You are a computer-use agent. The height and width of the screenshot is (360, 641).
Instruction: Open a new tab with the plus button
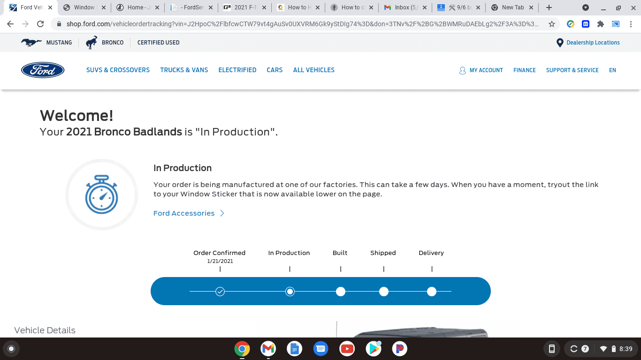(549, 7)
